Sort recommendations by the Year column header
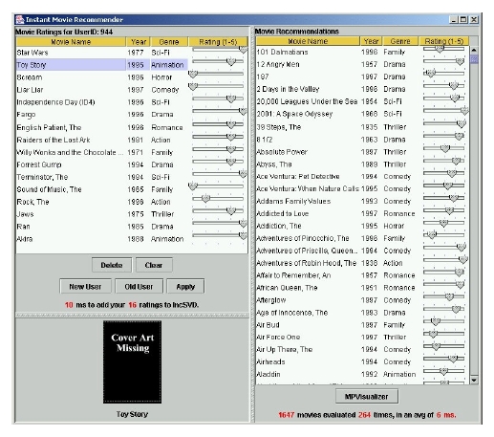Viewport: 494px width, 437px height. tap(372, 41)
